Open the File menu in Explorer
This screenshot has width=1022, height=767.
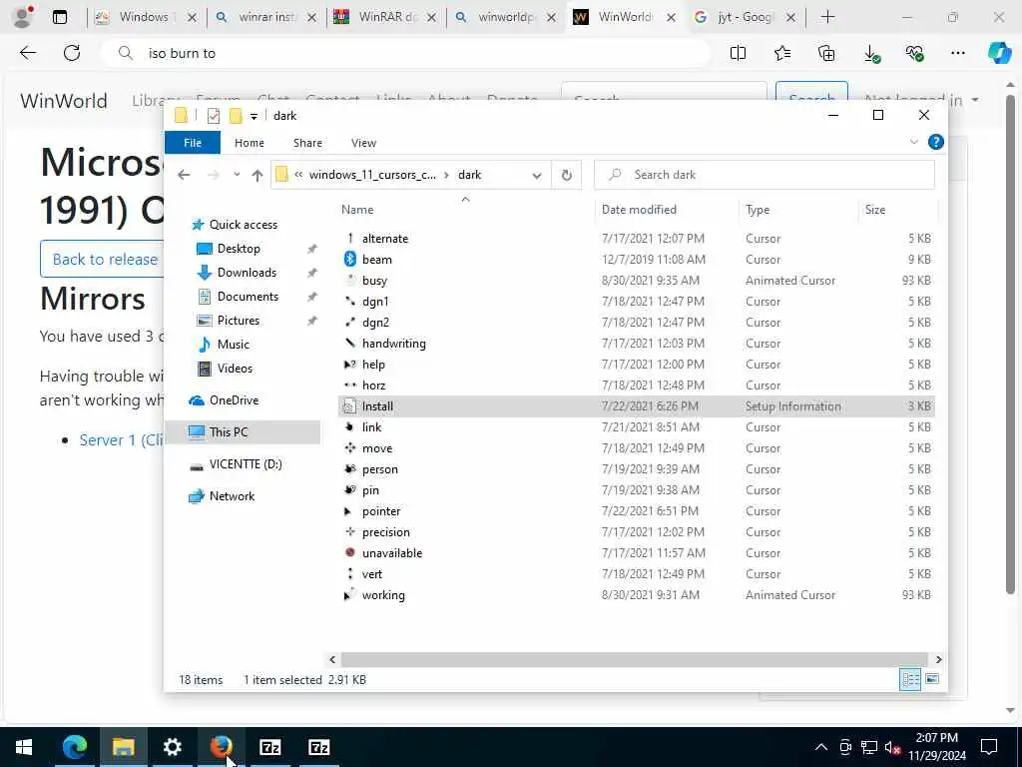(193, 143)
